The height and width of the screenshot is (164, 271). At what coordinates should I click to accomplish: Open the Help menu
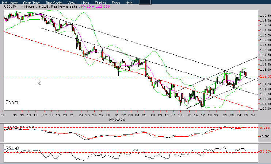pyautogui.click(x=129, y=3)
